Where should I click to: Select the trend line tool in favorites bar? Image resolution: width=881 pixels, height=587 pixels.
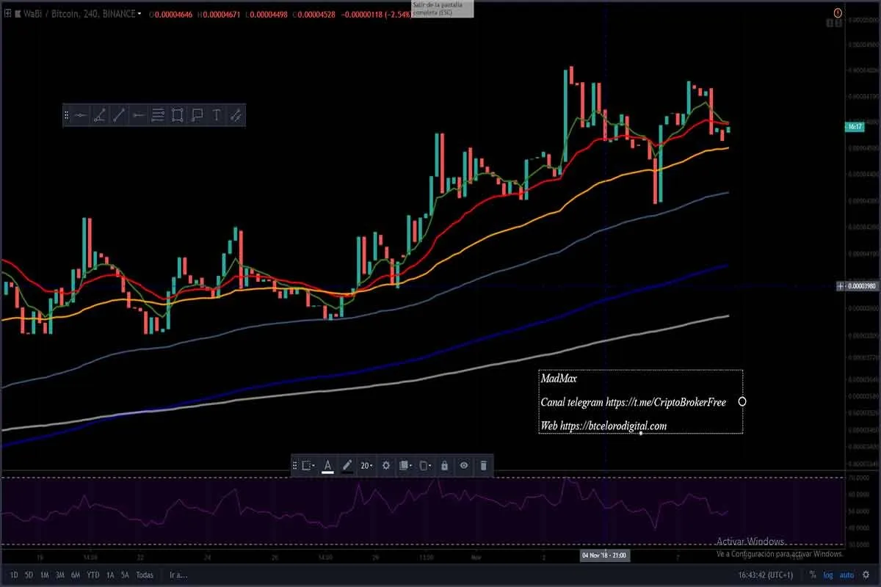(119, 115)
